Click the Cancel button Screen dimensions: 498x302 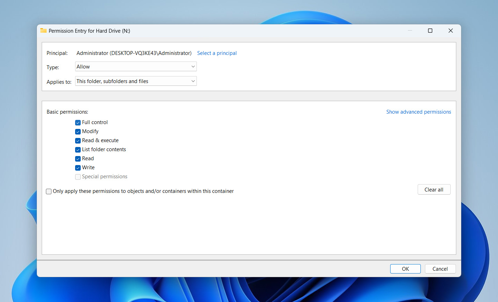pyautogui.click(x=440, y=269)
